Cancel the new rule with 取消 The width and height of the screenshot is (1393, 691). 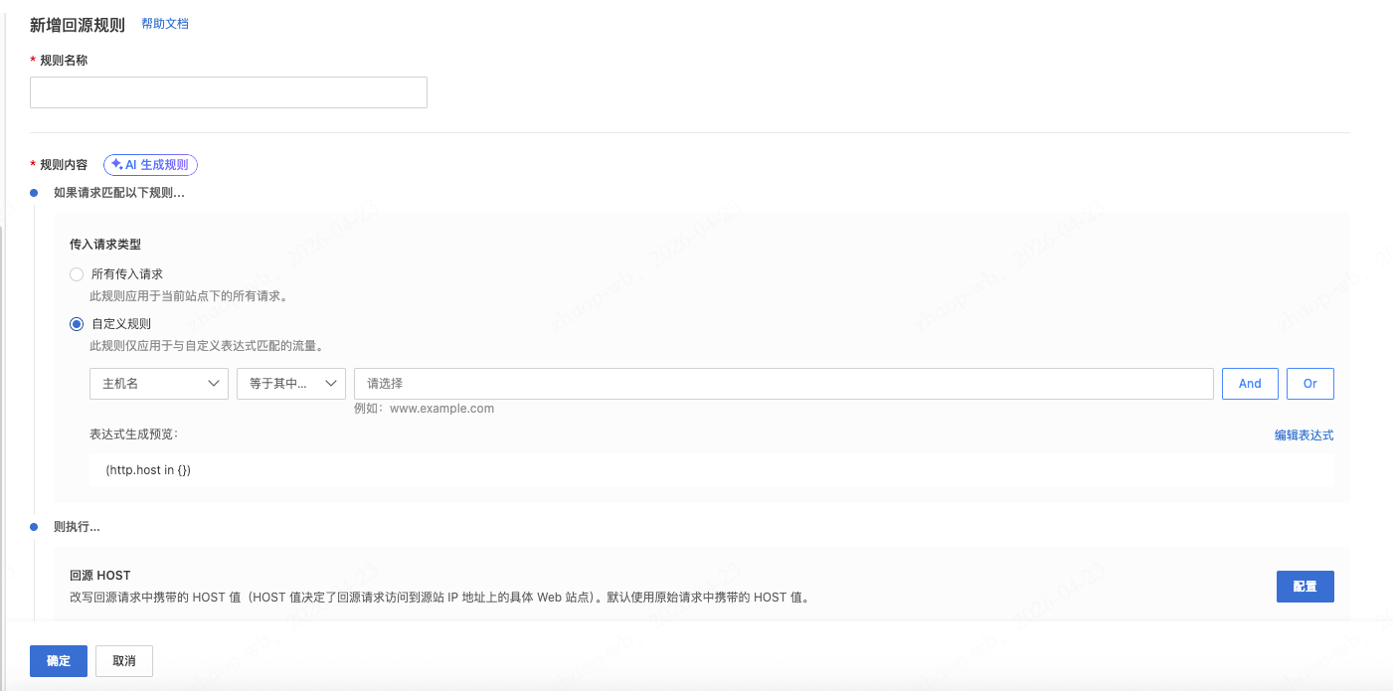pos(123,661)
